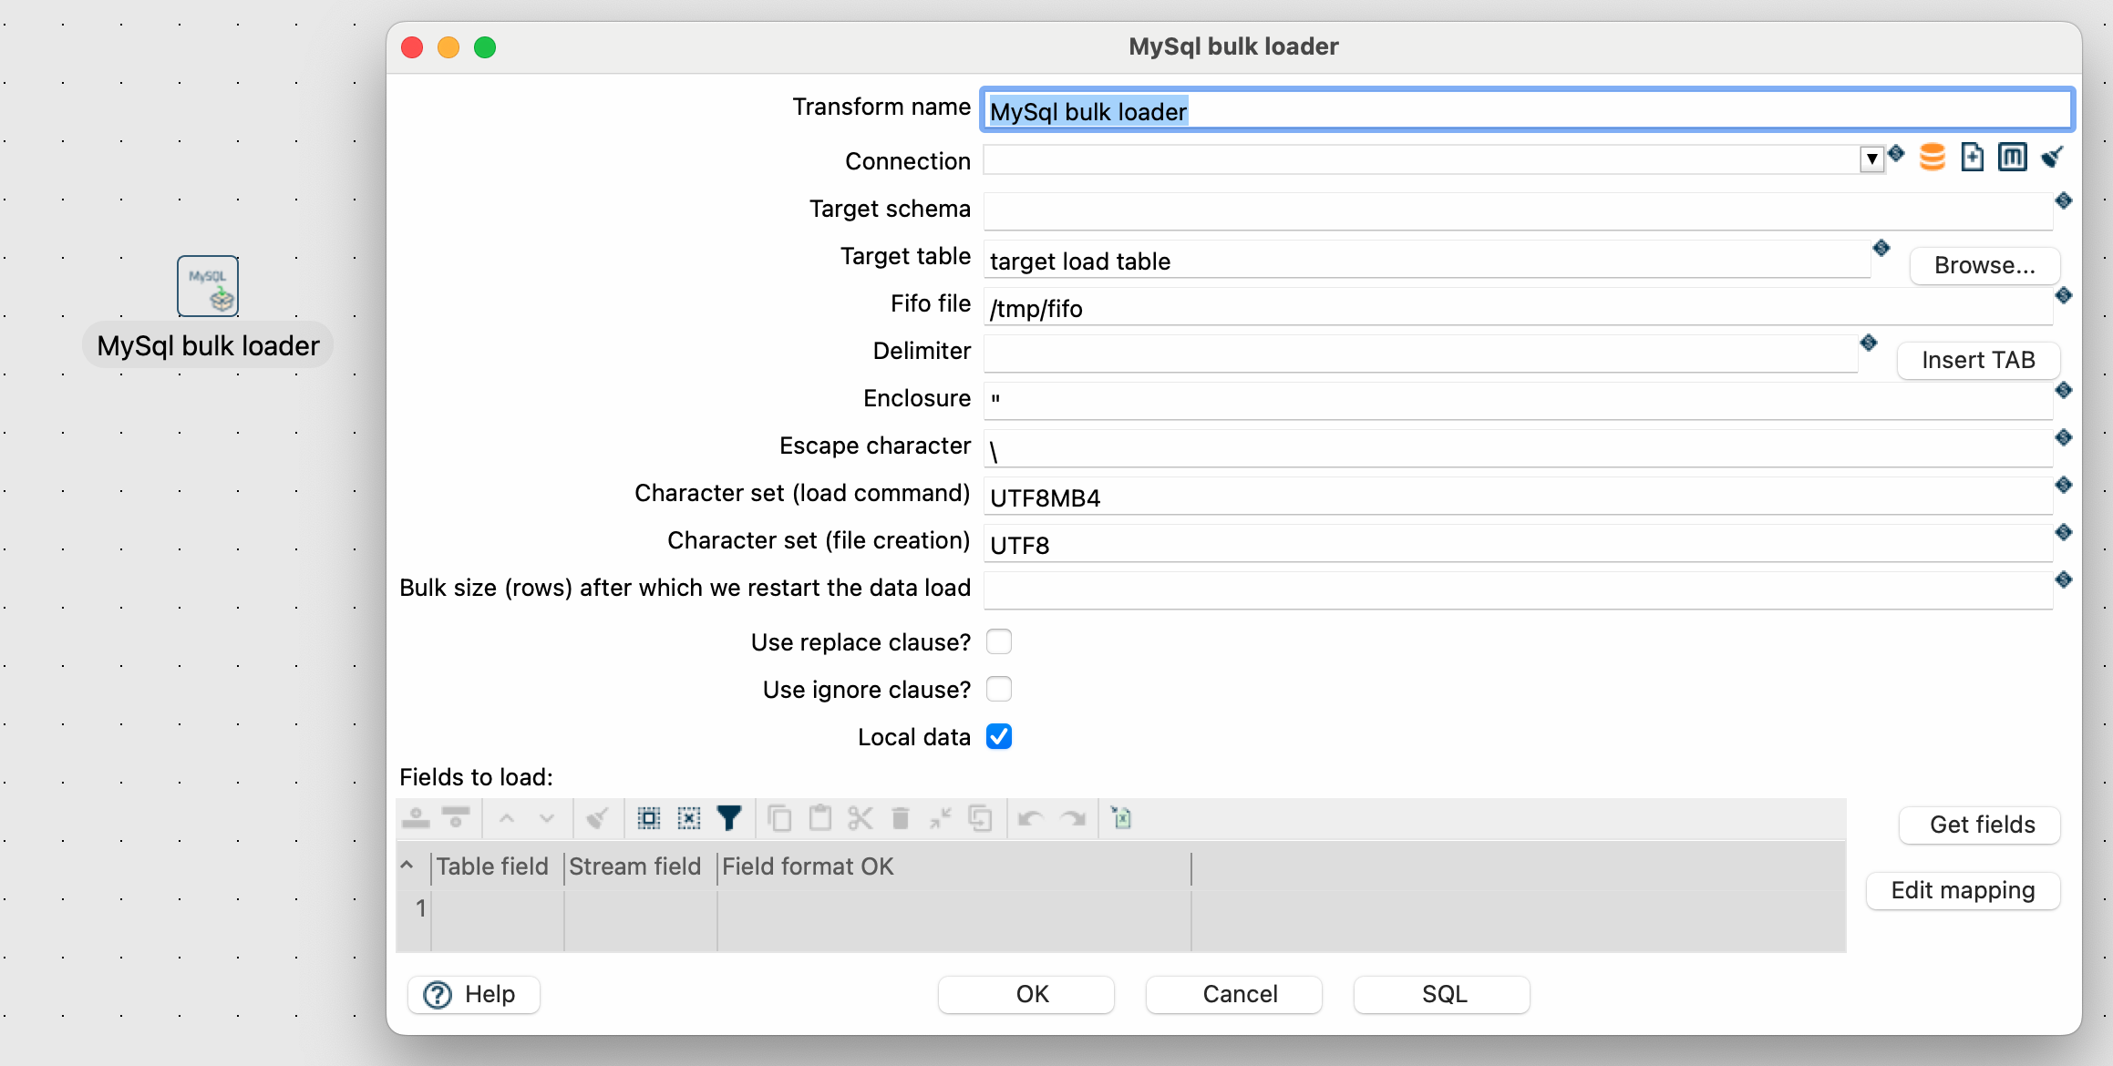Screen dimensions: 2113x1066
Task: Uncheck the Local data checkbox
Action: 999,736
